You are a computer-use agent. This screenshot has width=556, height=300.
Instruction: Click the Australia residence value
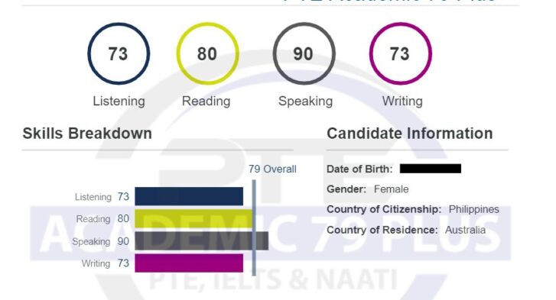click(x=465, y=230)
